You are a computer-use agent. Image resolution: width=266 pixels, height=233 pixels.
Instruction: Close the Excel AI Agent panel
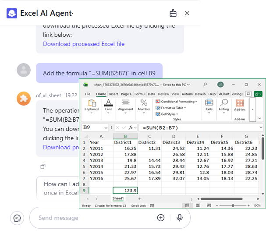coord(187,13)
